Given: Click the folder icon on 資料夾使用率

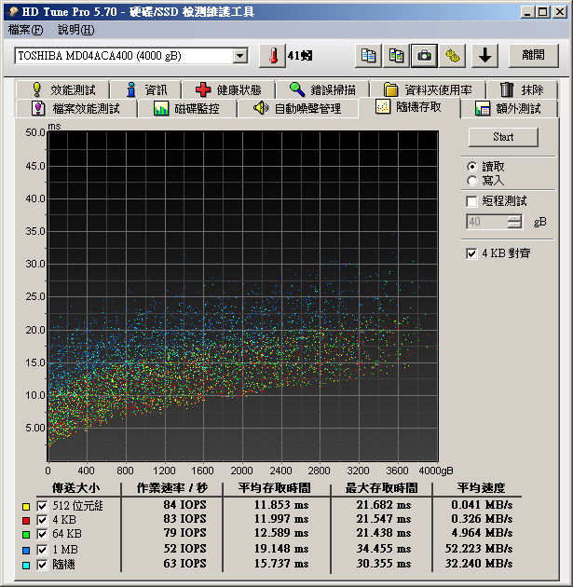Looking at the screenshot, I should [390, 89].
